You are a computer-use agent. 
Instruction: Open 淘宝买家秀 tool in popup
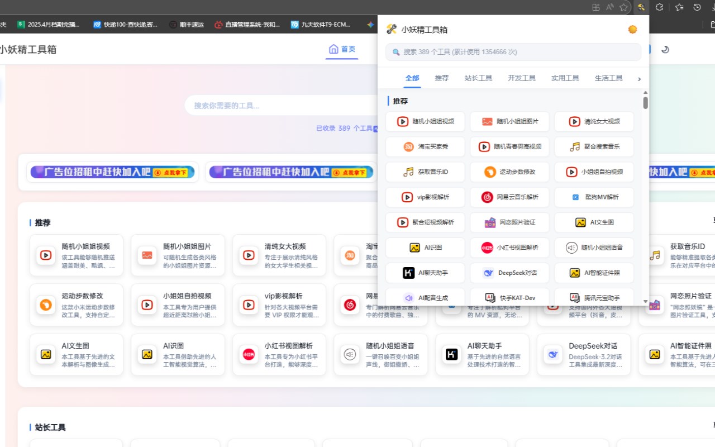[x=425, y=147]
